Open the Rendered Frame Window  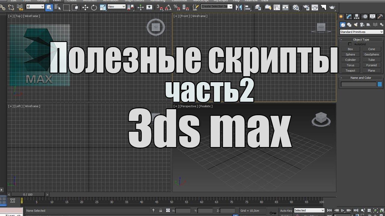tap(315, 7)
